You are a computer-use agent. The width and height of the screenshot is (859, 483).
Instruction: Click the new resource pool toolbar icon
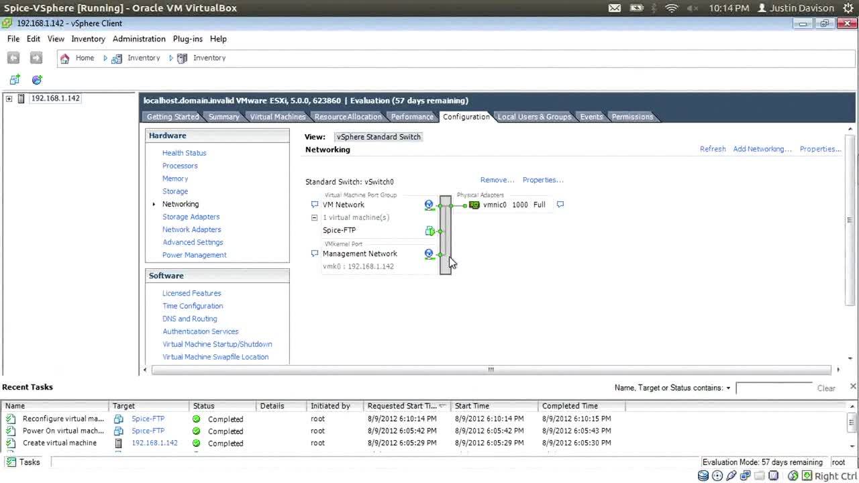[37, 80]
